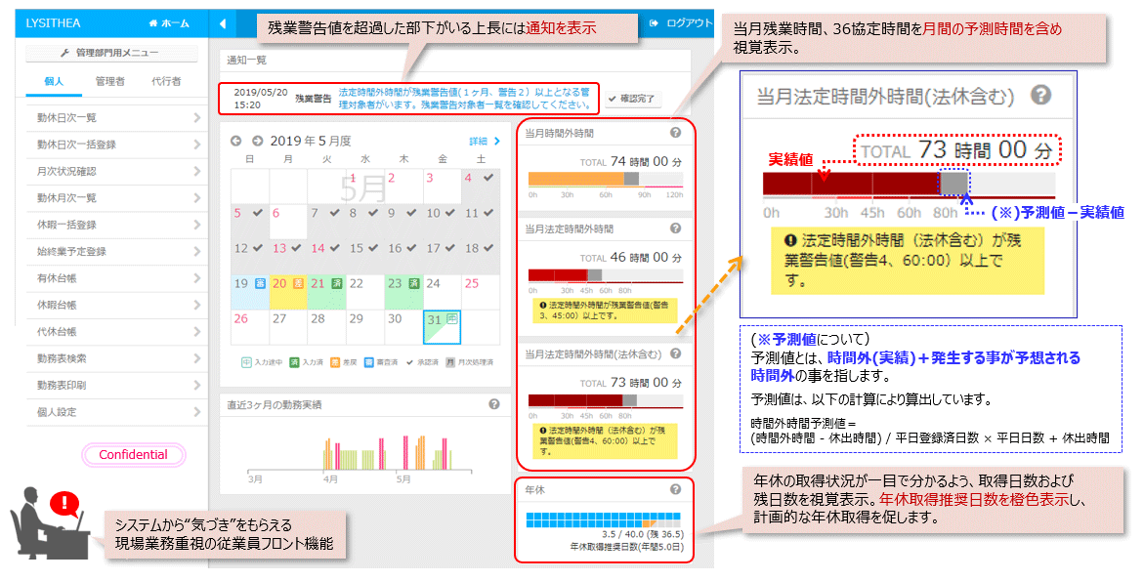Expand 勤休日次一覧 menu item
This screenshot has height=581, width=1144.
coord(196,118)
